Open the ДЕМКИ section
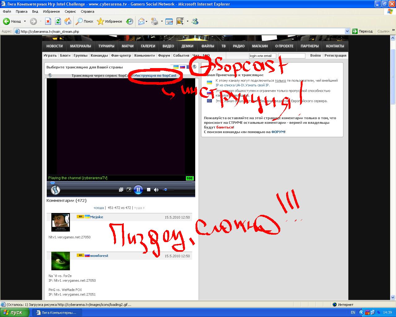The width and height of the screenshot is (396, 317). (187, 46)
